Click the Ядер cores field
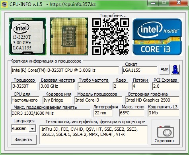This screenshot has width=189, height=155. [121, 86]
